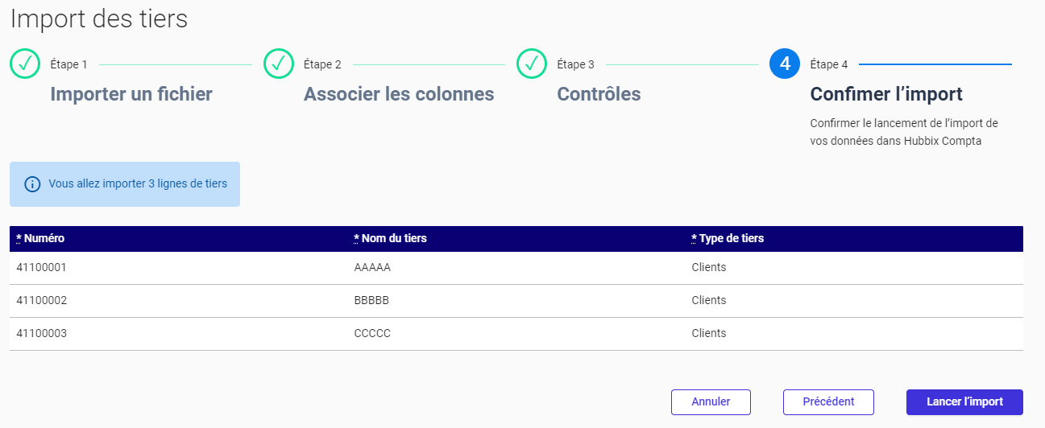The image size is (1045, 428).
Task: Select the row numbered 41100001
Action: [x=516, y=268]
